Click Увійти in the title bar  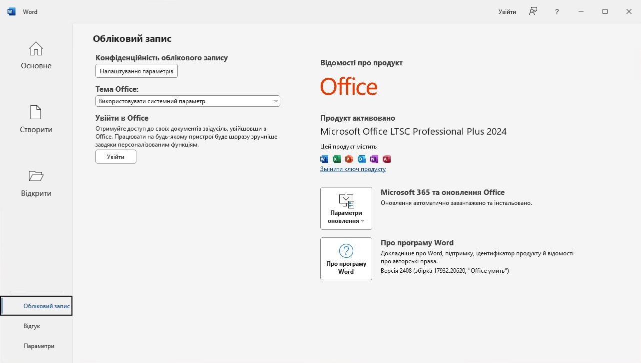coord(507,11)
